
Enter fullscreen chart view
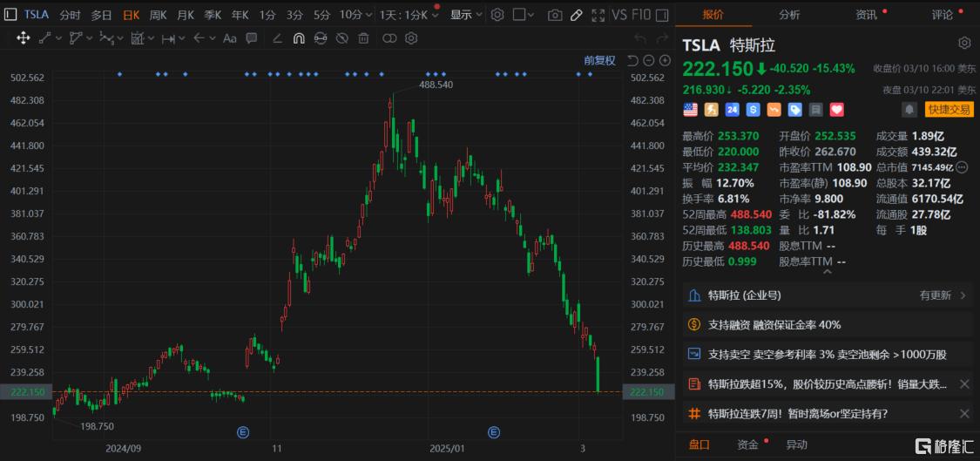pyautogui.click(x=598, y=15)
